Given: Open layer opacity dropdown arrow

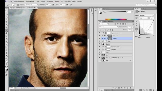Looking at the screenshot, I should [x=133, y=27].
